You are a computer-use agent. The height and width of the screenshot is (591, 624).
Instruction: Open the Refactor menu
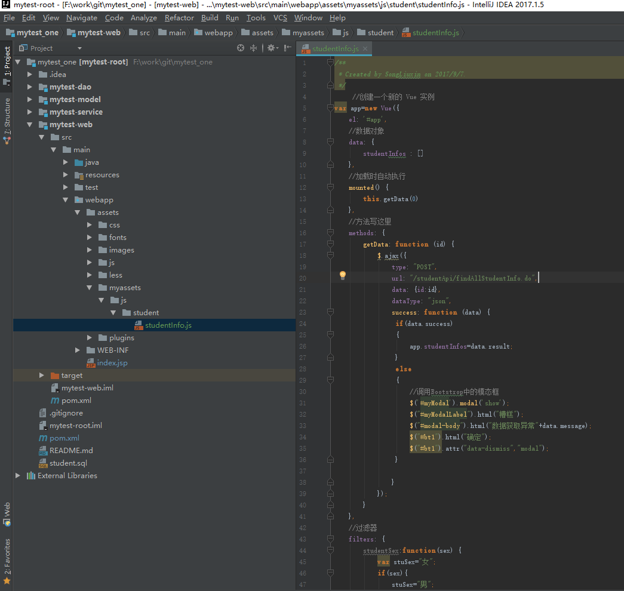pos(179,18)
